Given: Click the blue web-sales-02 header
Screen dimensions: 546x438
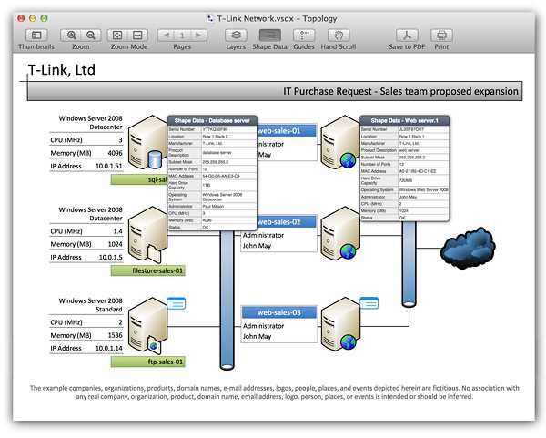Looking at the screenshot, I should pos(287,221).
